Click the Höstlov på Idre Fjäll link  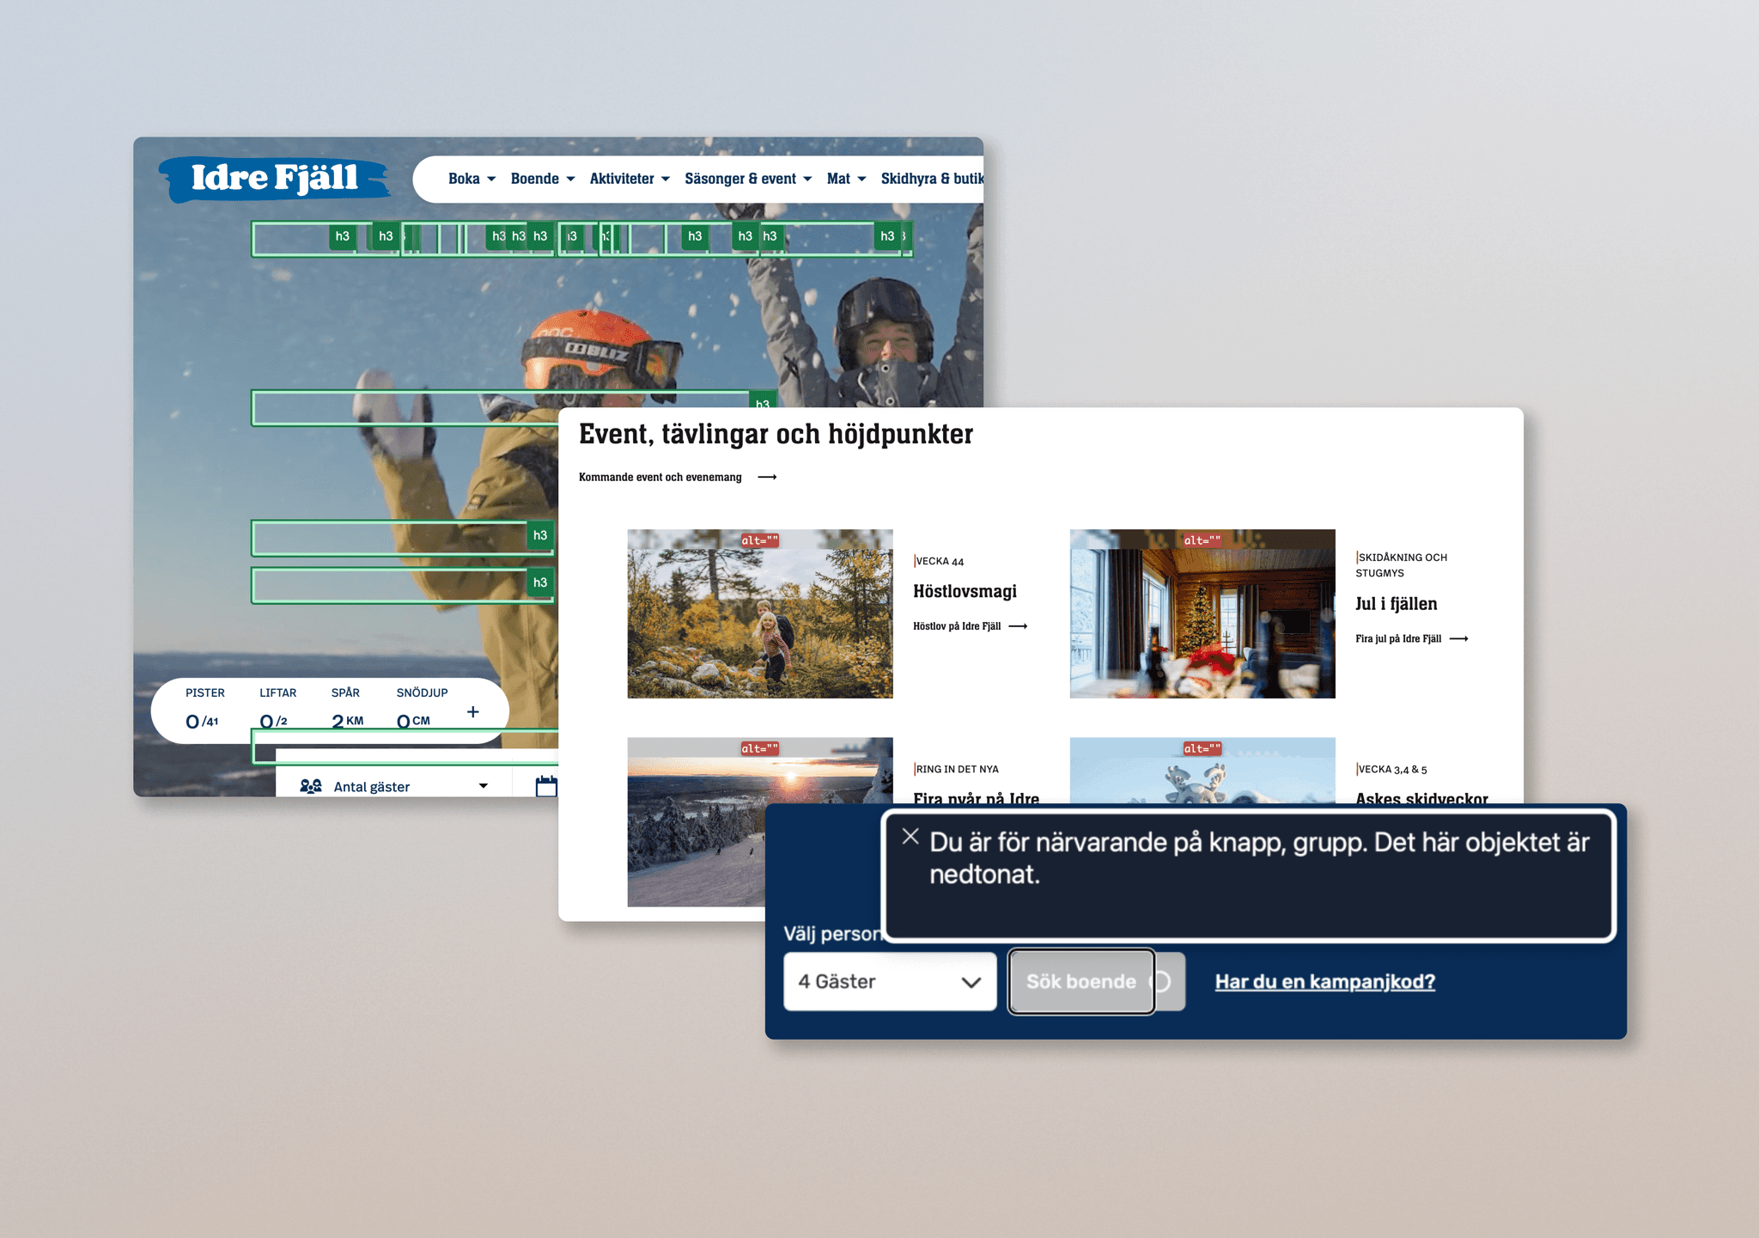tap(957, 626)
